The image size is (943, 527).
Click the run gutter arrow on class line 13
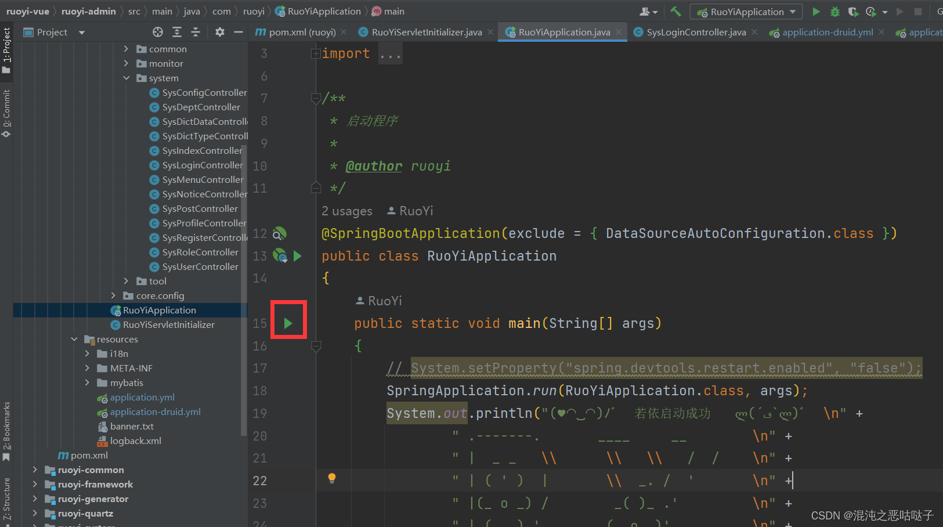click(298, 256)
